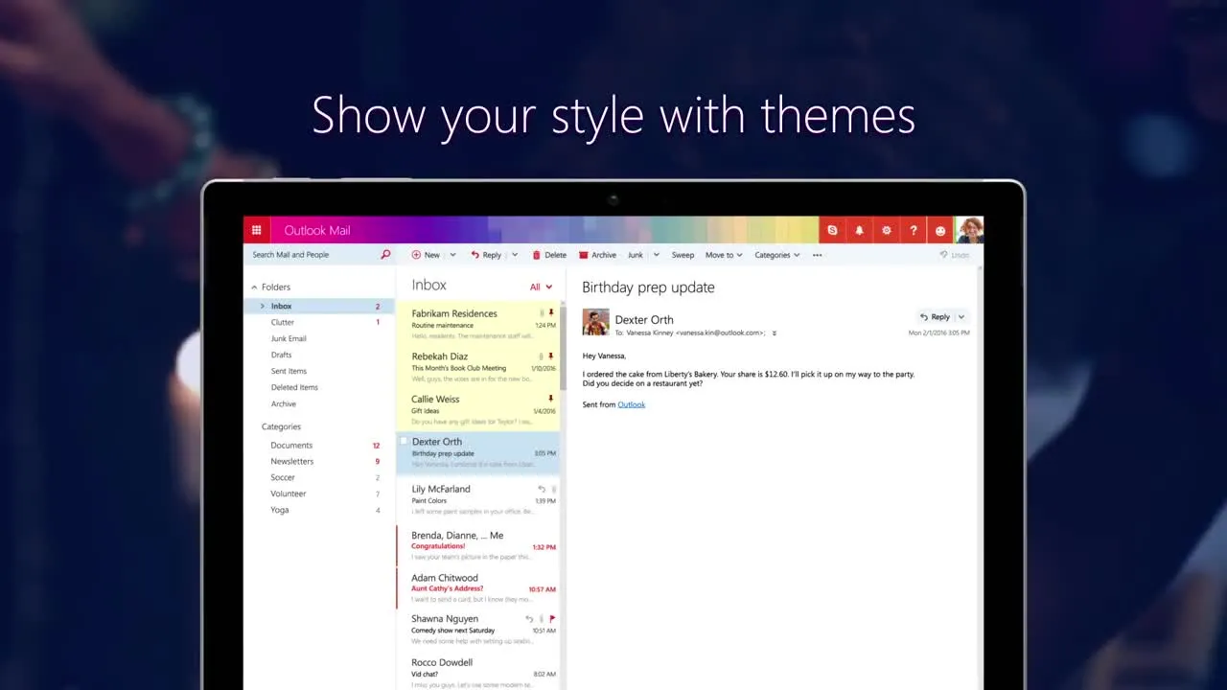Tick the checkbox on Dexter Orth message

coord(404,442)
